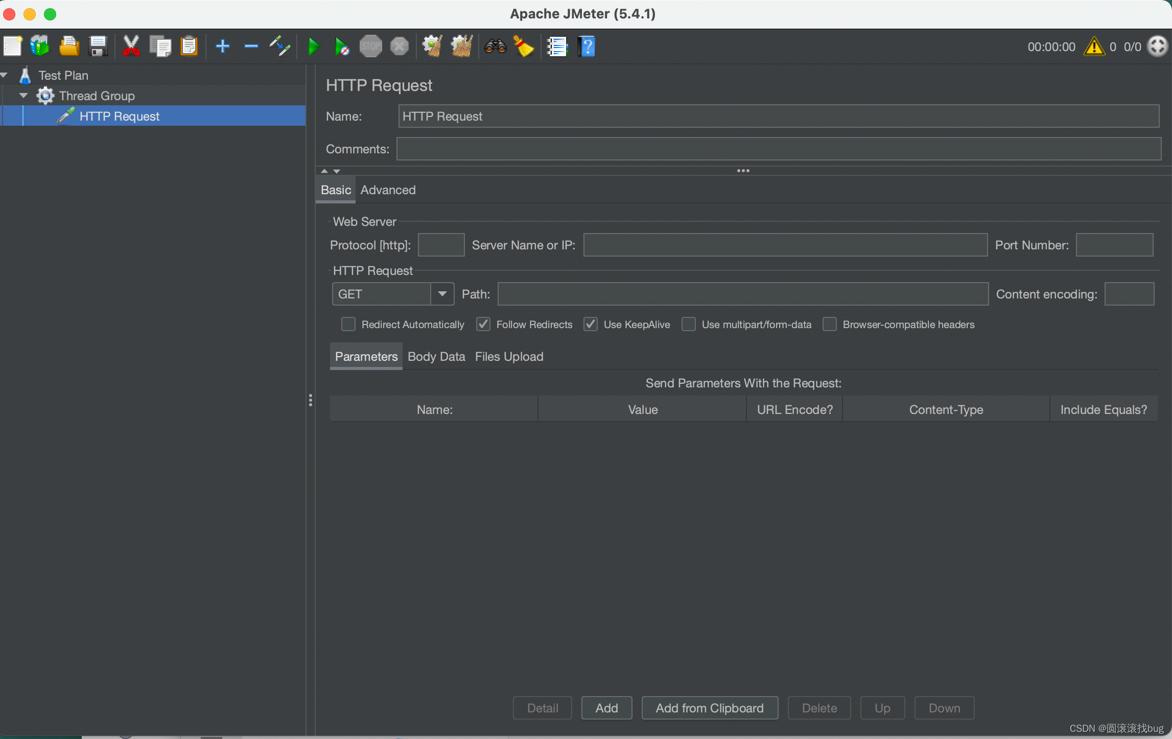Screen dimensions: 1172x739
Task: Click the Open file folder icon
Action: (69, 47)
